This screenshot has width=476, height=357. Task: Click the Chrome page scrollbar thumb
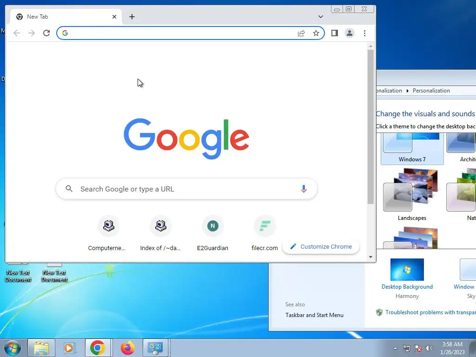tap(370, 126)
